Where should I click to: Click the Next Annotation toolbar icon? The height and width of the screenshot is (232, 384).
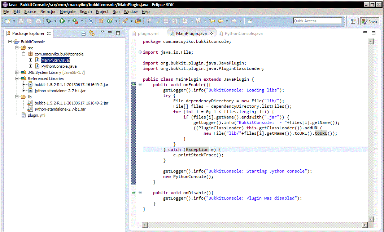[185, 21]
